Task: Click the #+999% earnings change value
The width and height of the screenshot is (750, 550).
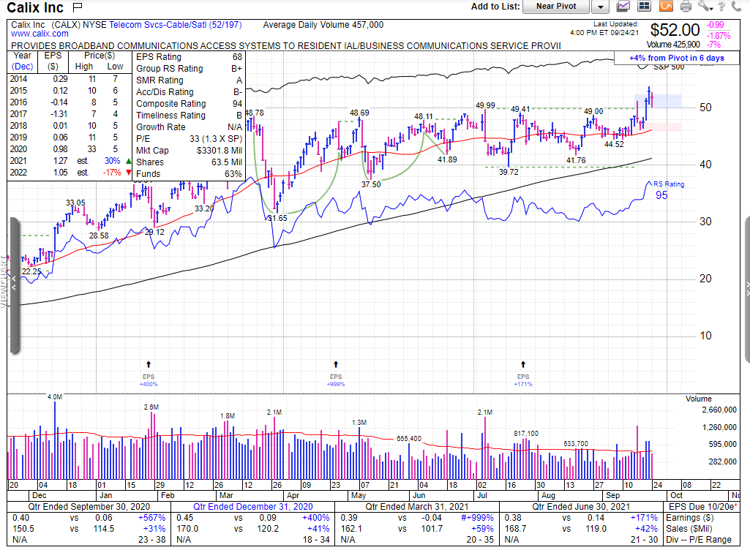Action: point(477,518)
